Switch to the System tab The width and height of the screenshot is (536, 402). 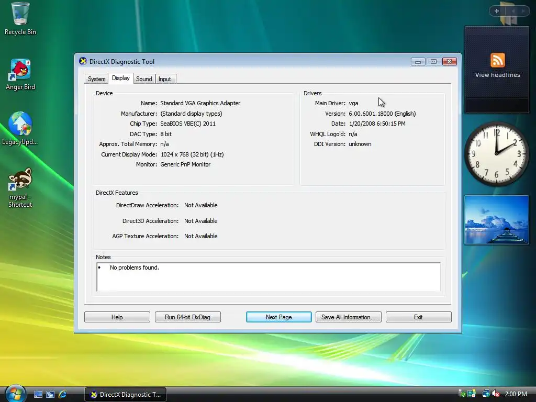96,79
